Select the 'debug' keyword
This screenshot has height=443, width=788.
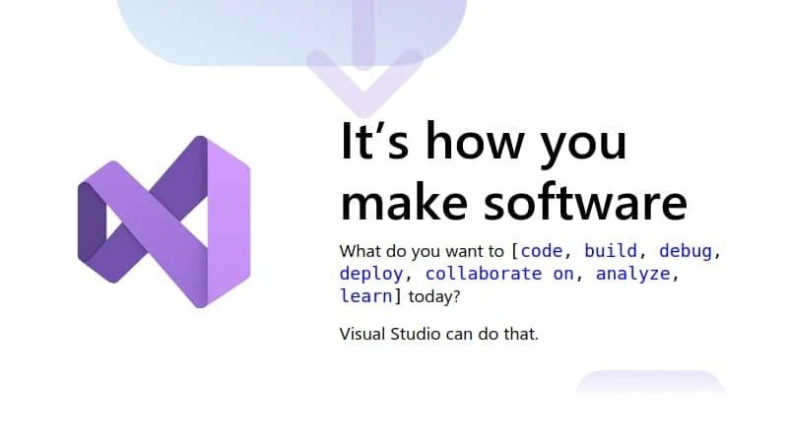(686, 251)
